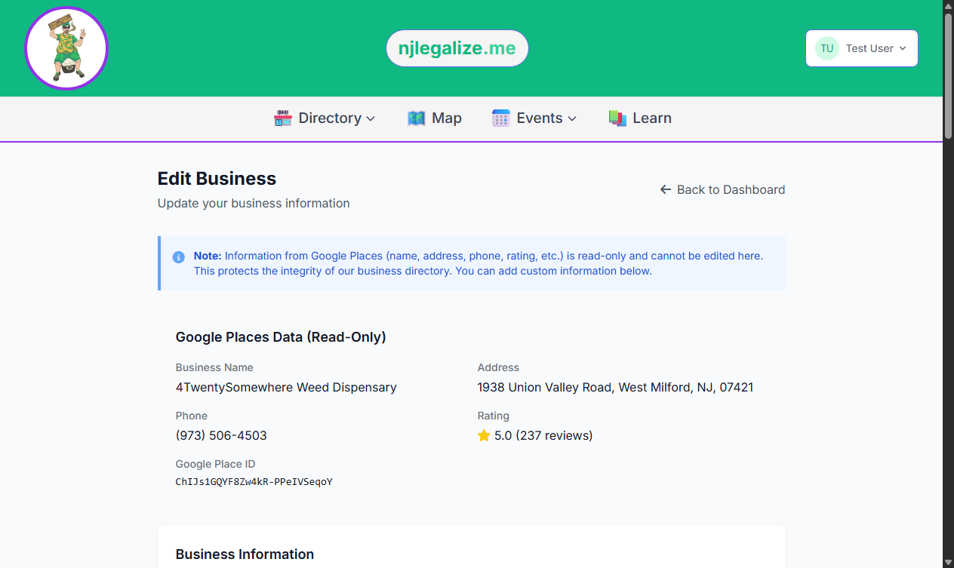Image resolution: width=954 pixels, height=568 pixels.
Task: Click the 'Address' field label
Action: [x=498, y=367]
